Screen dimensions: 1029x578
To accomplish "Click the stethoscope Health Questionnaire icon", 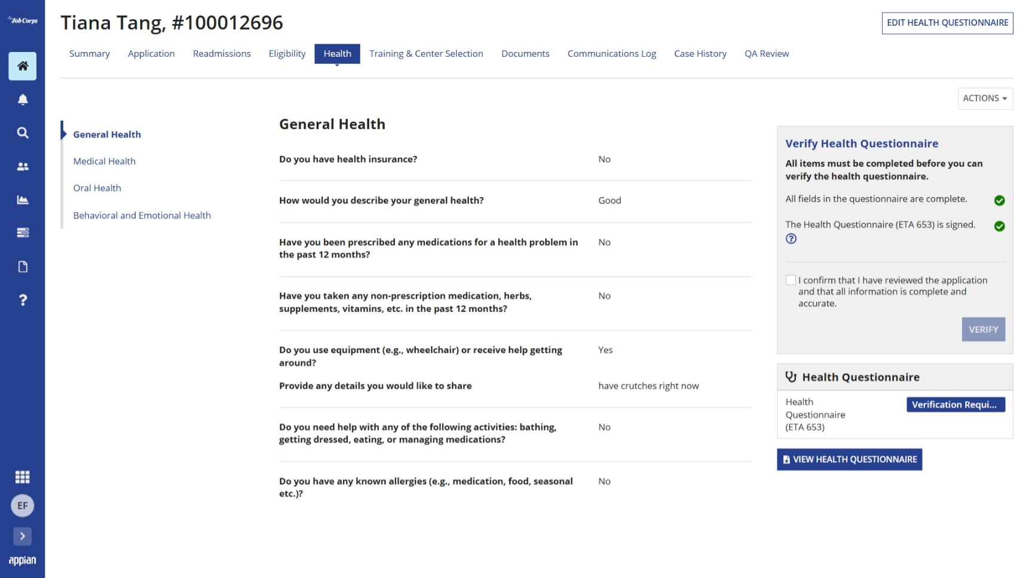I will [791, 377].
